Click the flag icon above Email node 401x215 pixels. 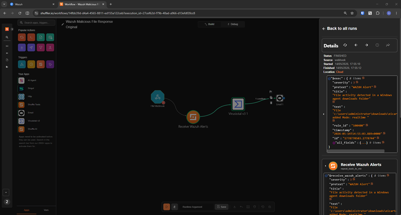click(x=271, y=92)
